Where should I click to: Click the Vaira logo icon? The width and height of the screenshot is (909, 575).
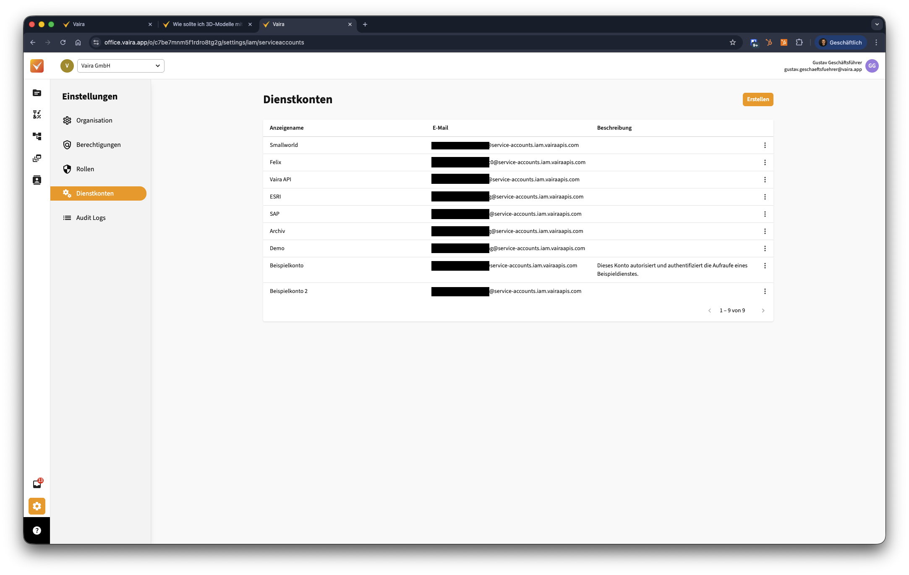click(x=37, y=66)
